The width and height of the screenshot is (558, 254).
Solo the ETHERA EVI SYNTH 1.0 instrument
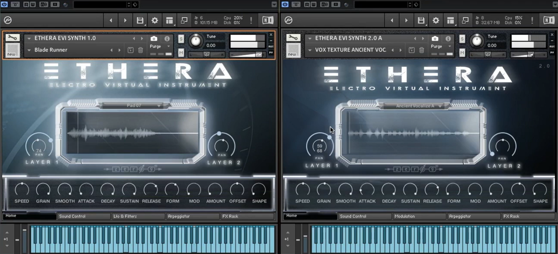point(181,39)
